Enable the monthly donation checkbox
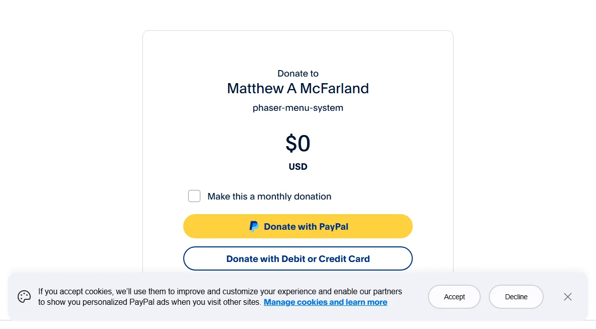 [194, 196]
